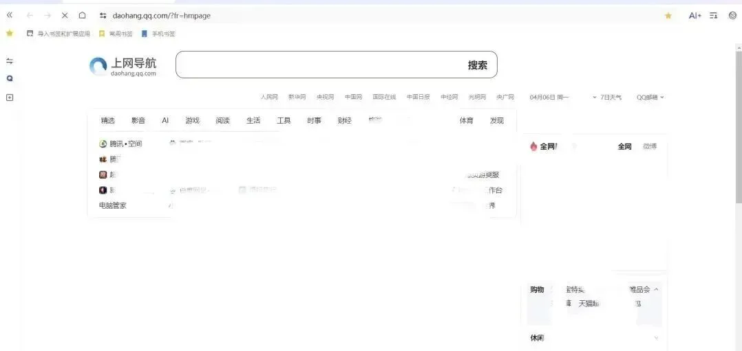Open the Q search icon in the left sidebar
742x351 pixels.
(10, 79)
